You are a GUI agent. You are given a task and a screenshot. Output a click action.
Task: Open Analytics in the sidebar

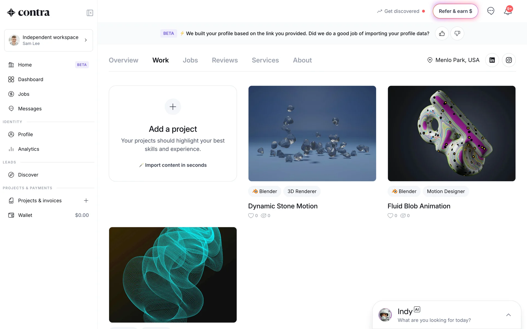click(x=29, y=149)
